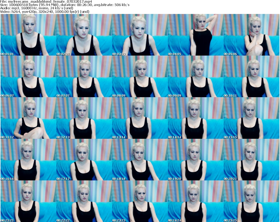280x222 pixels.
Task: Select thumbnail with timestamp 00:15:15
Action: [x=252, y=118]
